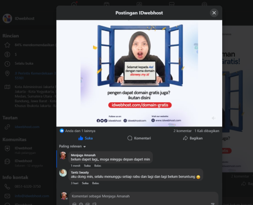This screenshot has width=253, height=205.
Task: Click the Komentari speech bubble icon
Action: click(130, 138)
